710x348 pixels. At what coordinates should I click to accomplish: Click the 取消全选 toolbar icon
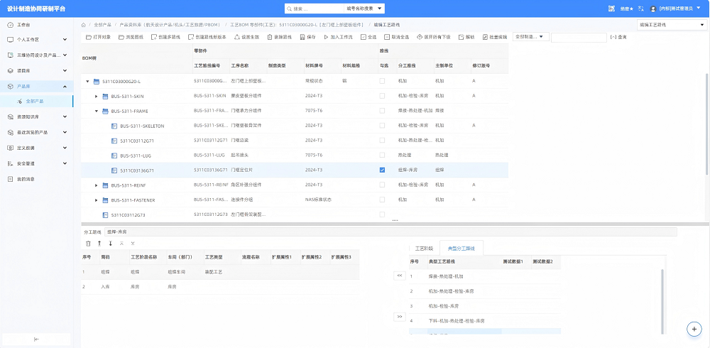click(387, 37)
